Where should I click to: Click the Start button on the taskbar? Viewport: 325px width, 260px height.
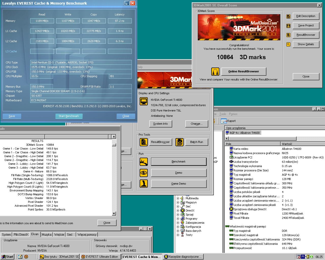7,257
